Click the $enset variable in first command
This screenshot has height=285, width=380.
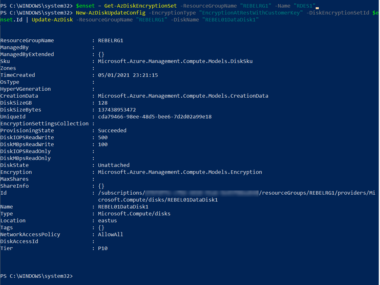pos(85,6)
